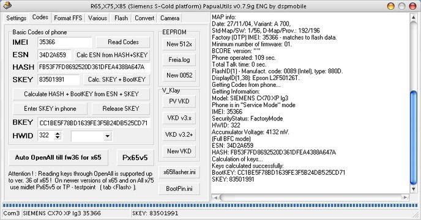Click into the IMEI input field
421x220 pixels.
pos(65,42)
